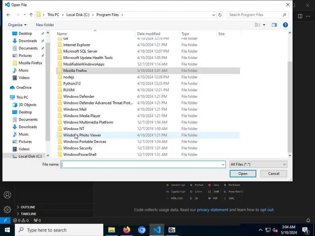Select This PC in navigation pane
This screenshot has height=236, width=315.
(x=22, y=97)
